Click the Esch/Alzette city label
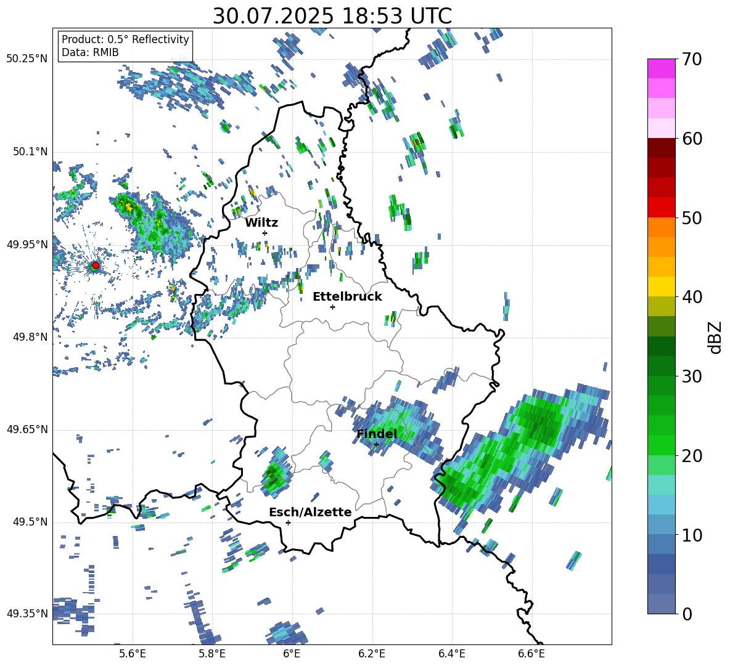The height and width of the screenshot is (666, 730). click(x=310, y=512)
